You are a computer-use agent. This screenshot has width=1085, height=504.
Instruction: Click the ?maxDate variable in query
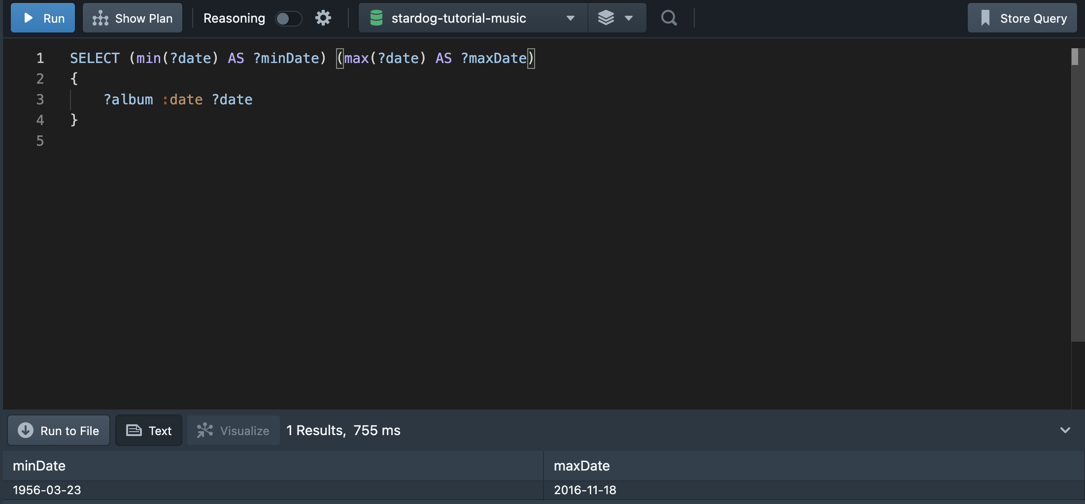[x=494, y=58]
